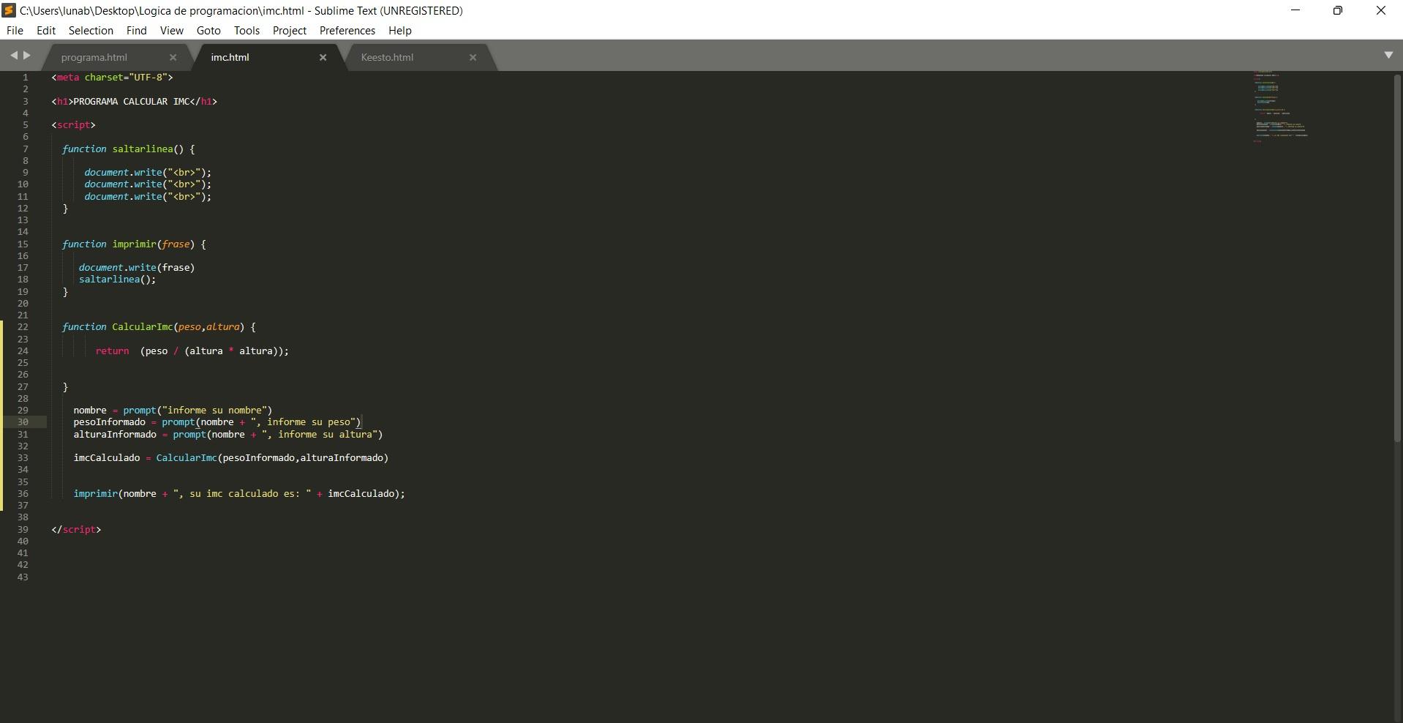Viewport: 1403px width, 723px height.
Task: Click saltarlinea() call on line 18
Action: pos(117,280)
